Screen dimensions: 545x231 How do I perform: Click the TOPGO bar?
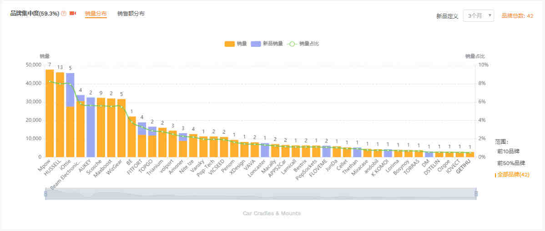pyautogui.click(x=152, y=142)
